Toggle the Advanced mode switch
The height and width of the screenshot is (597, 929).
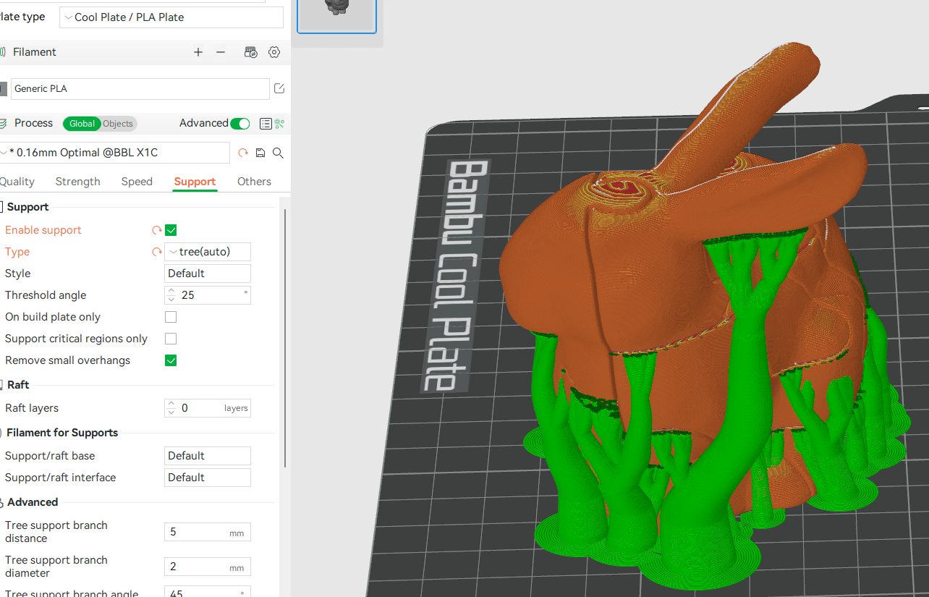[240, 124]
